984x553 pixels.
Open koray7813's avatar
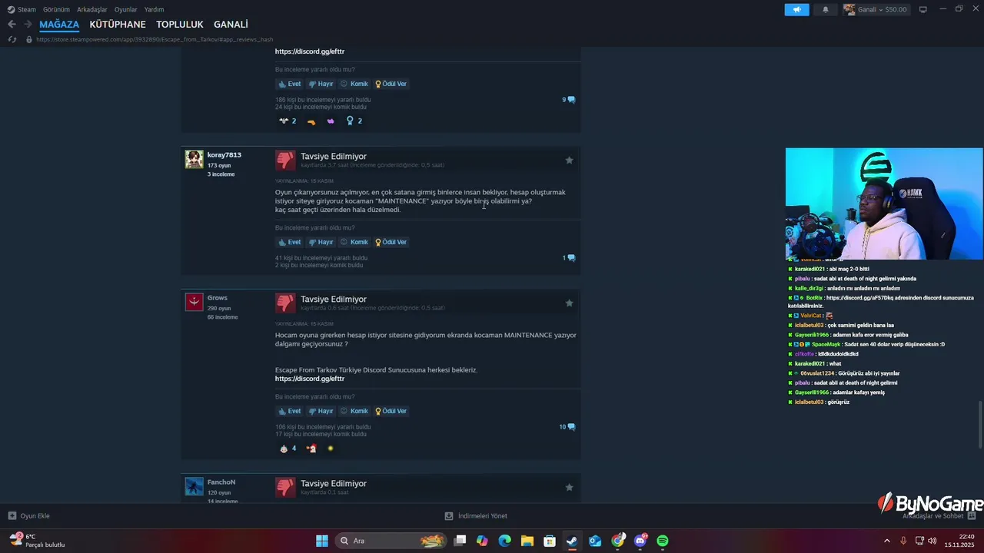194,160
